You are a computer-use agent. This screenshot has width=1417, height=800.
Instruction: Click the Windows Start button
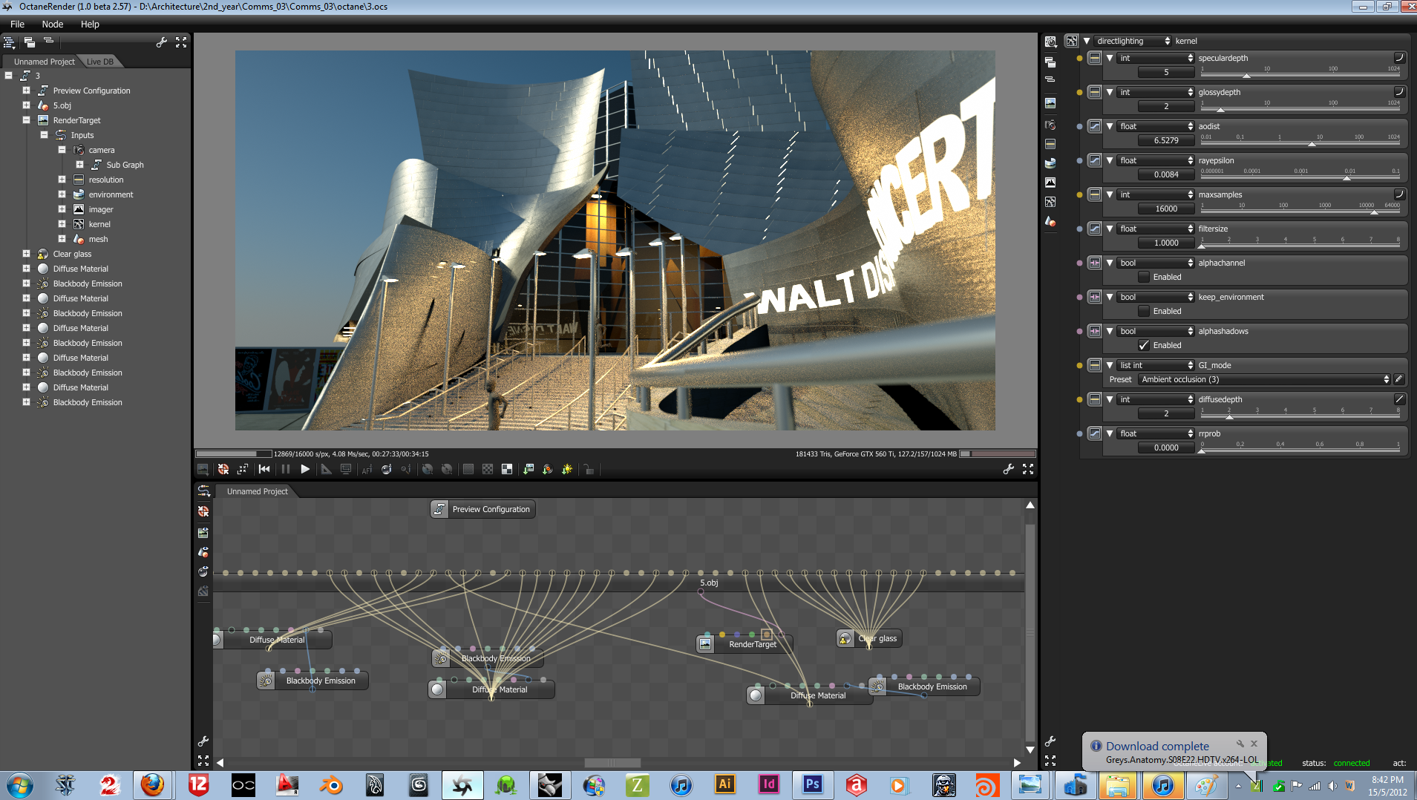pyautogui.click(x=20, y=785)
